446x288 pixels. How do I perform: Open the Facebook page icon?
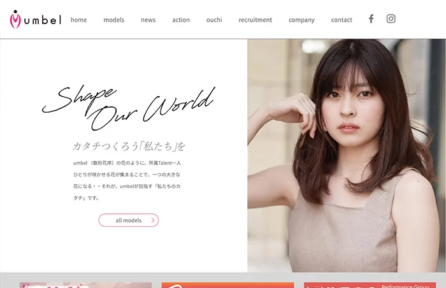371,19
